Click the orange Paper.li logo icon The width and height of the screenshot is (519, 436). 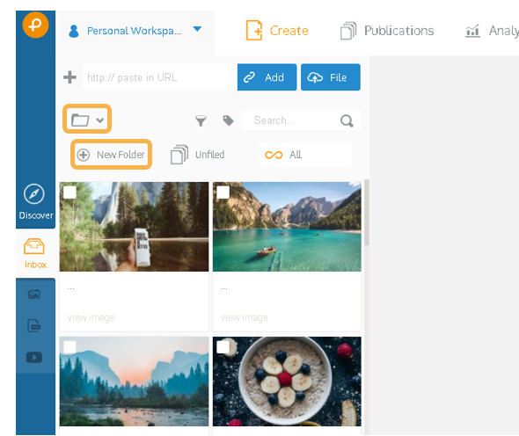coord(35,25)
